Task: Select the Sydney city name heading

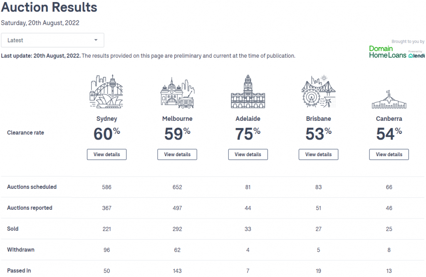Action: [106, 119]
